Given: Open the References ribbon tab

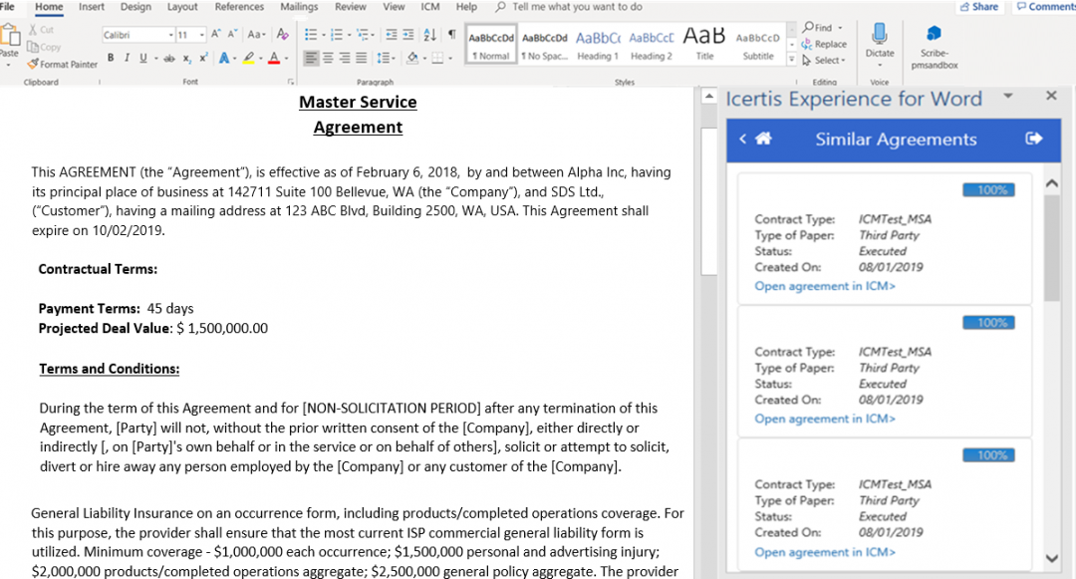Looking at the screenshot, I should [239, 7].
